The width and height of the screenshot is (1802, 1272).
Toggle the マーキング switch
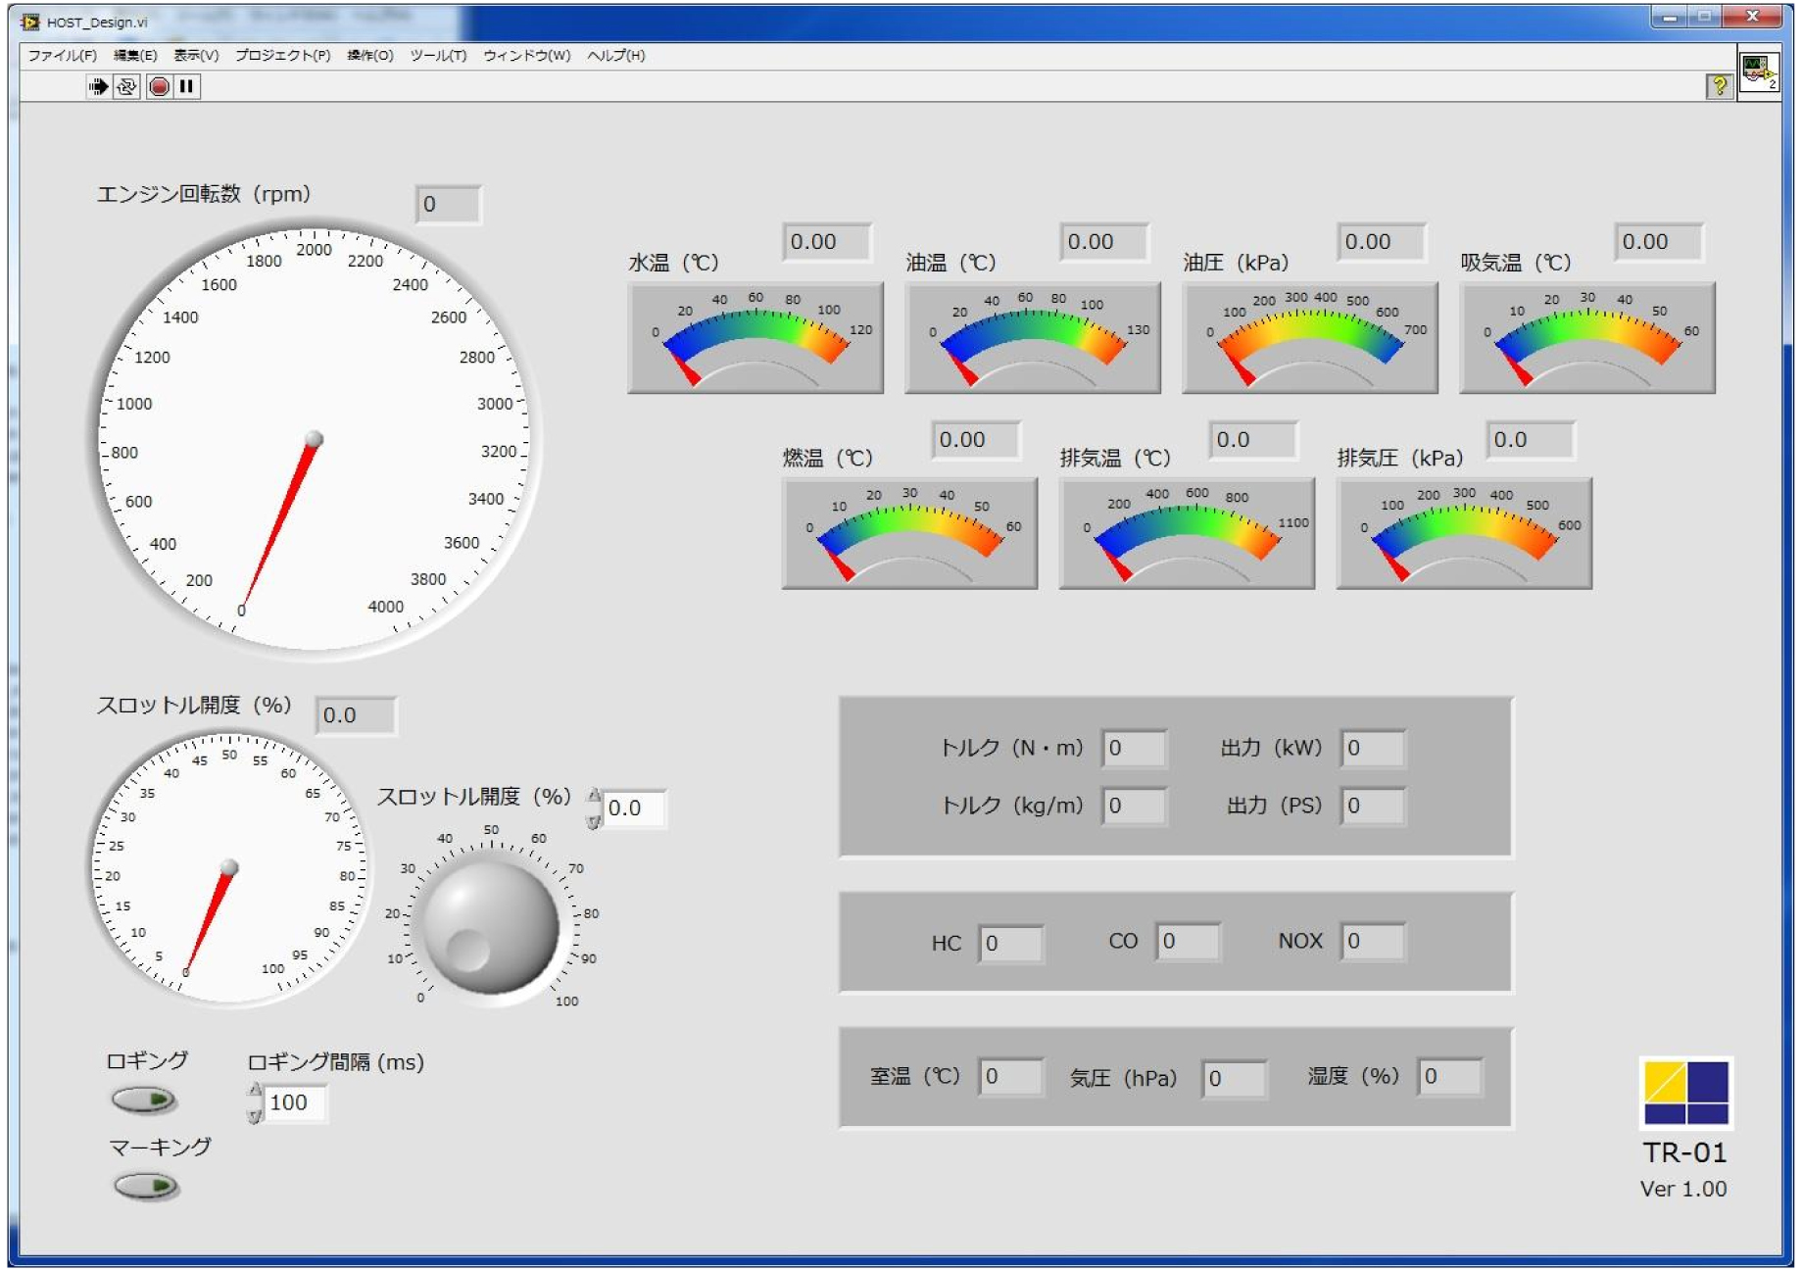tap(146, 1187)
